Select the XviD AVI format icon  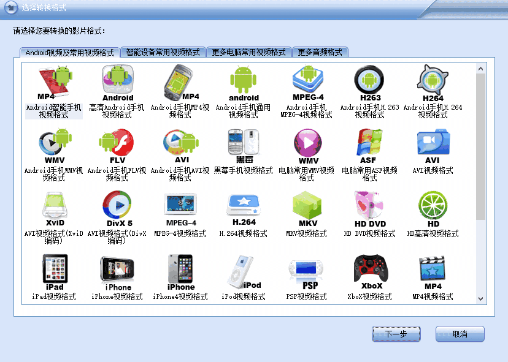[x=54, y=207]
